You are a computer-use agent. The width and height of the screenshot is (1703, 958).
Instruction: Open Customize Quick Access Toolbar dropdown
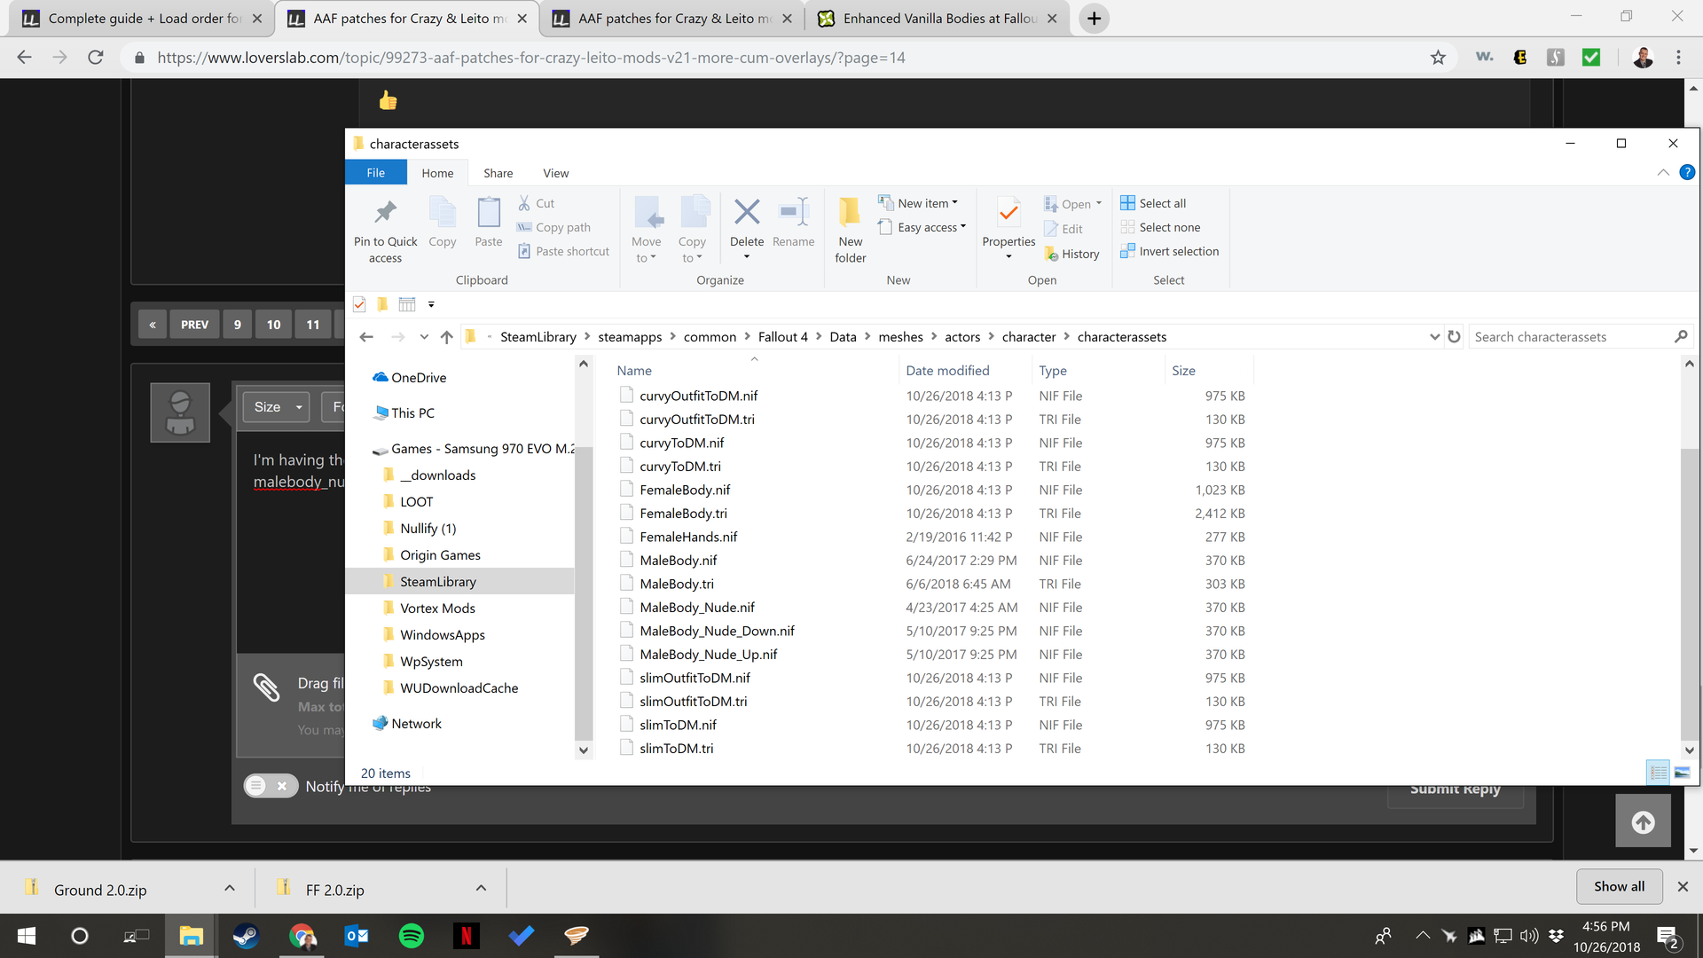(431, 305)
